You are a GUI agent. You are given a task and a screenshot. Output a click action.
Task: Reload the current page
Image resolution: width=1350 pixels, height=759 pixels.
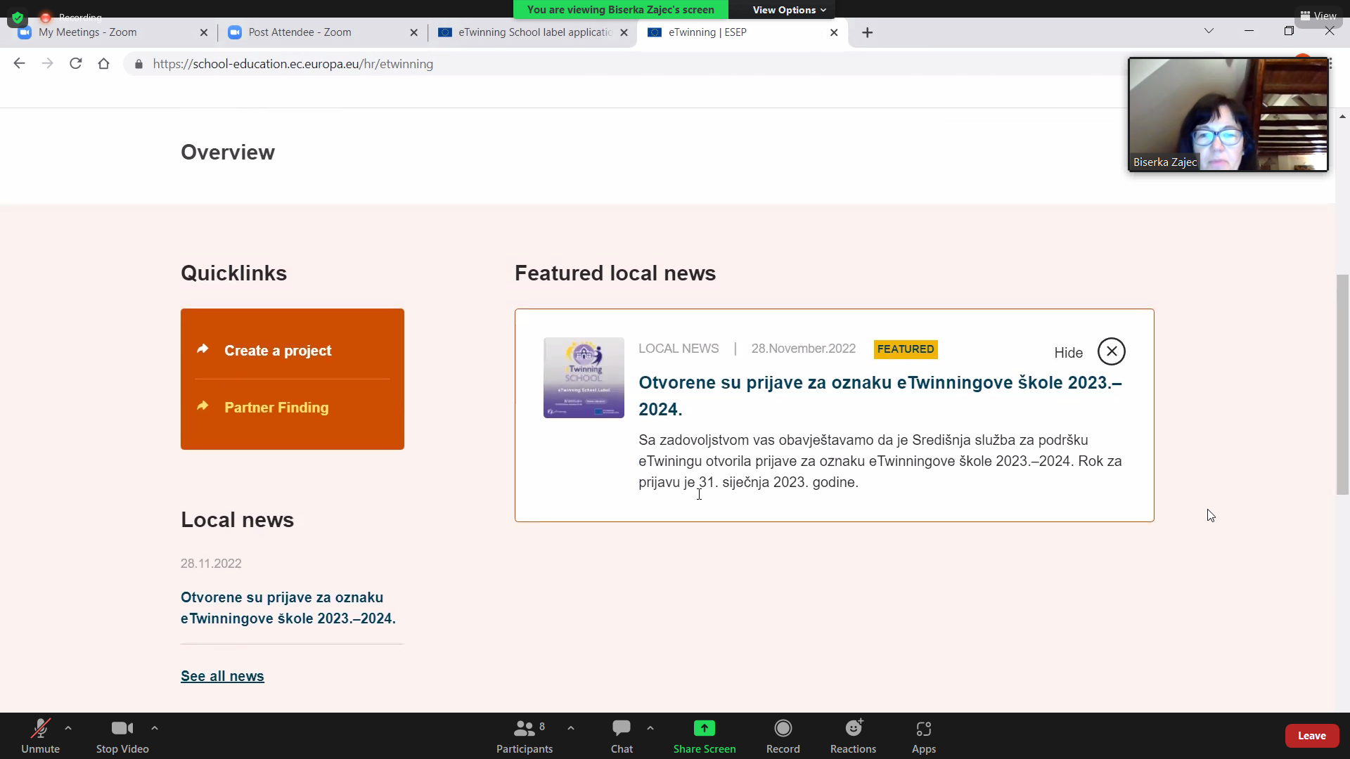pos(76,64)
